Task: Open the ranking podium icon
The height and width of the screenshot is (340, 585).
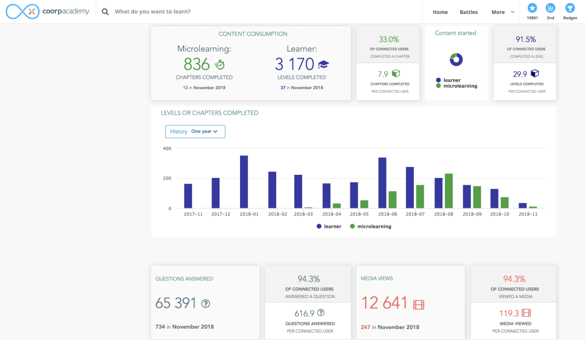Action: tap(551, 9)
